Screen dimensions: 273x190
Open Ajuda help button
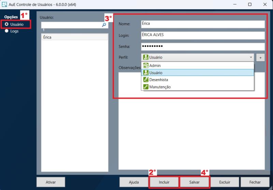(134, 182)
